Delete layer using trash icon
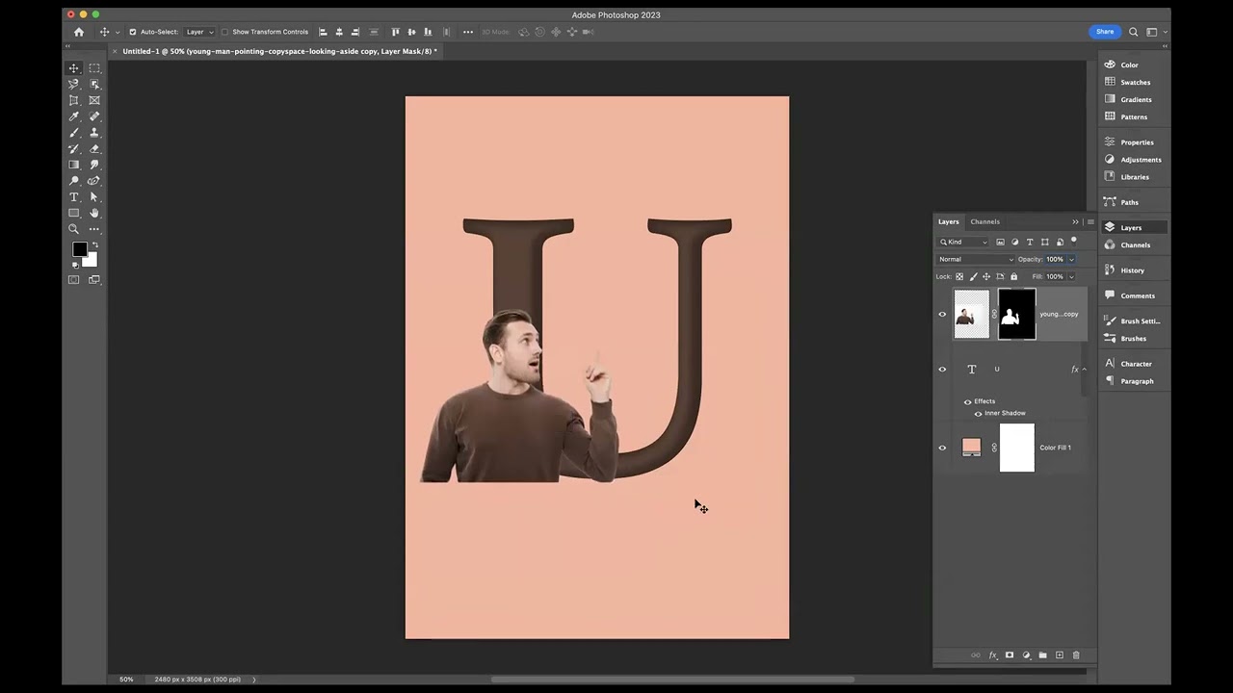 pyautogui.click(x=1076, y=655)
